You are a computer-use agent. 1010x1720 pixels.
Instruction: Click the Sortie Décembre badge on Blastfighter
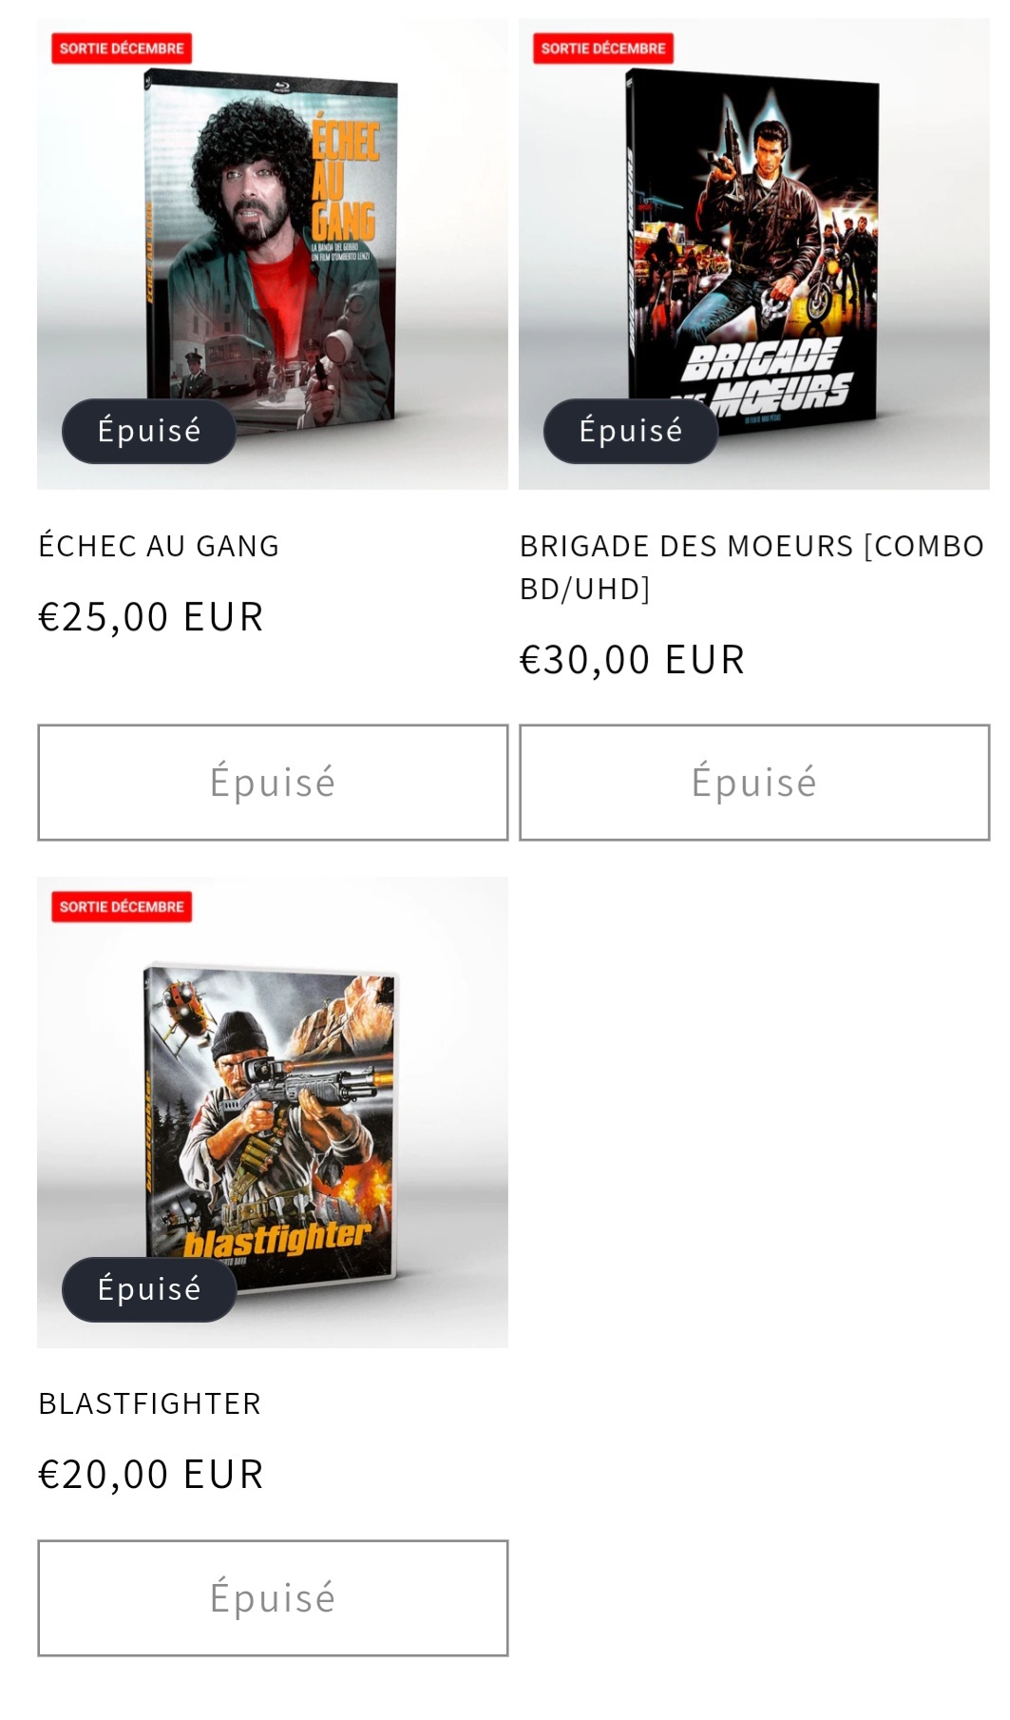tap(122, 907)
